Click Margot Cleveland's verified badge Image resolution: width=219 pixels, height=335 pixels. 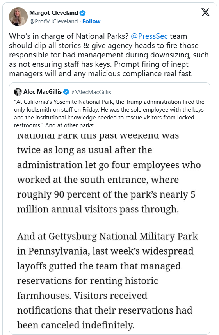tap(82, 13)
